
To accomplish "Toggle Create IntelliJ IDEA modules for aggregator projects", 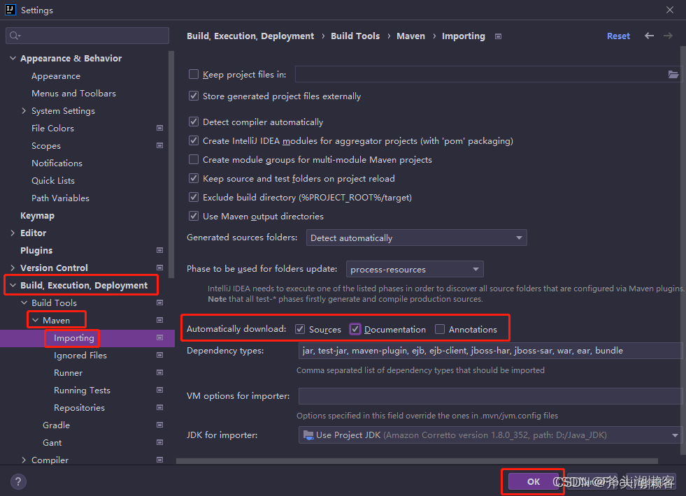I will pos(194,140).
